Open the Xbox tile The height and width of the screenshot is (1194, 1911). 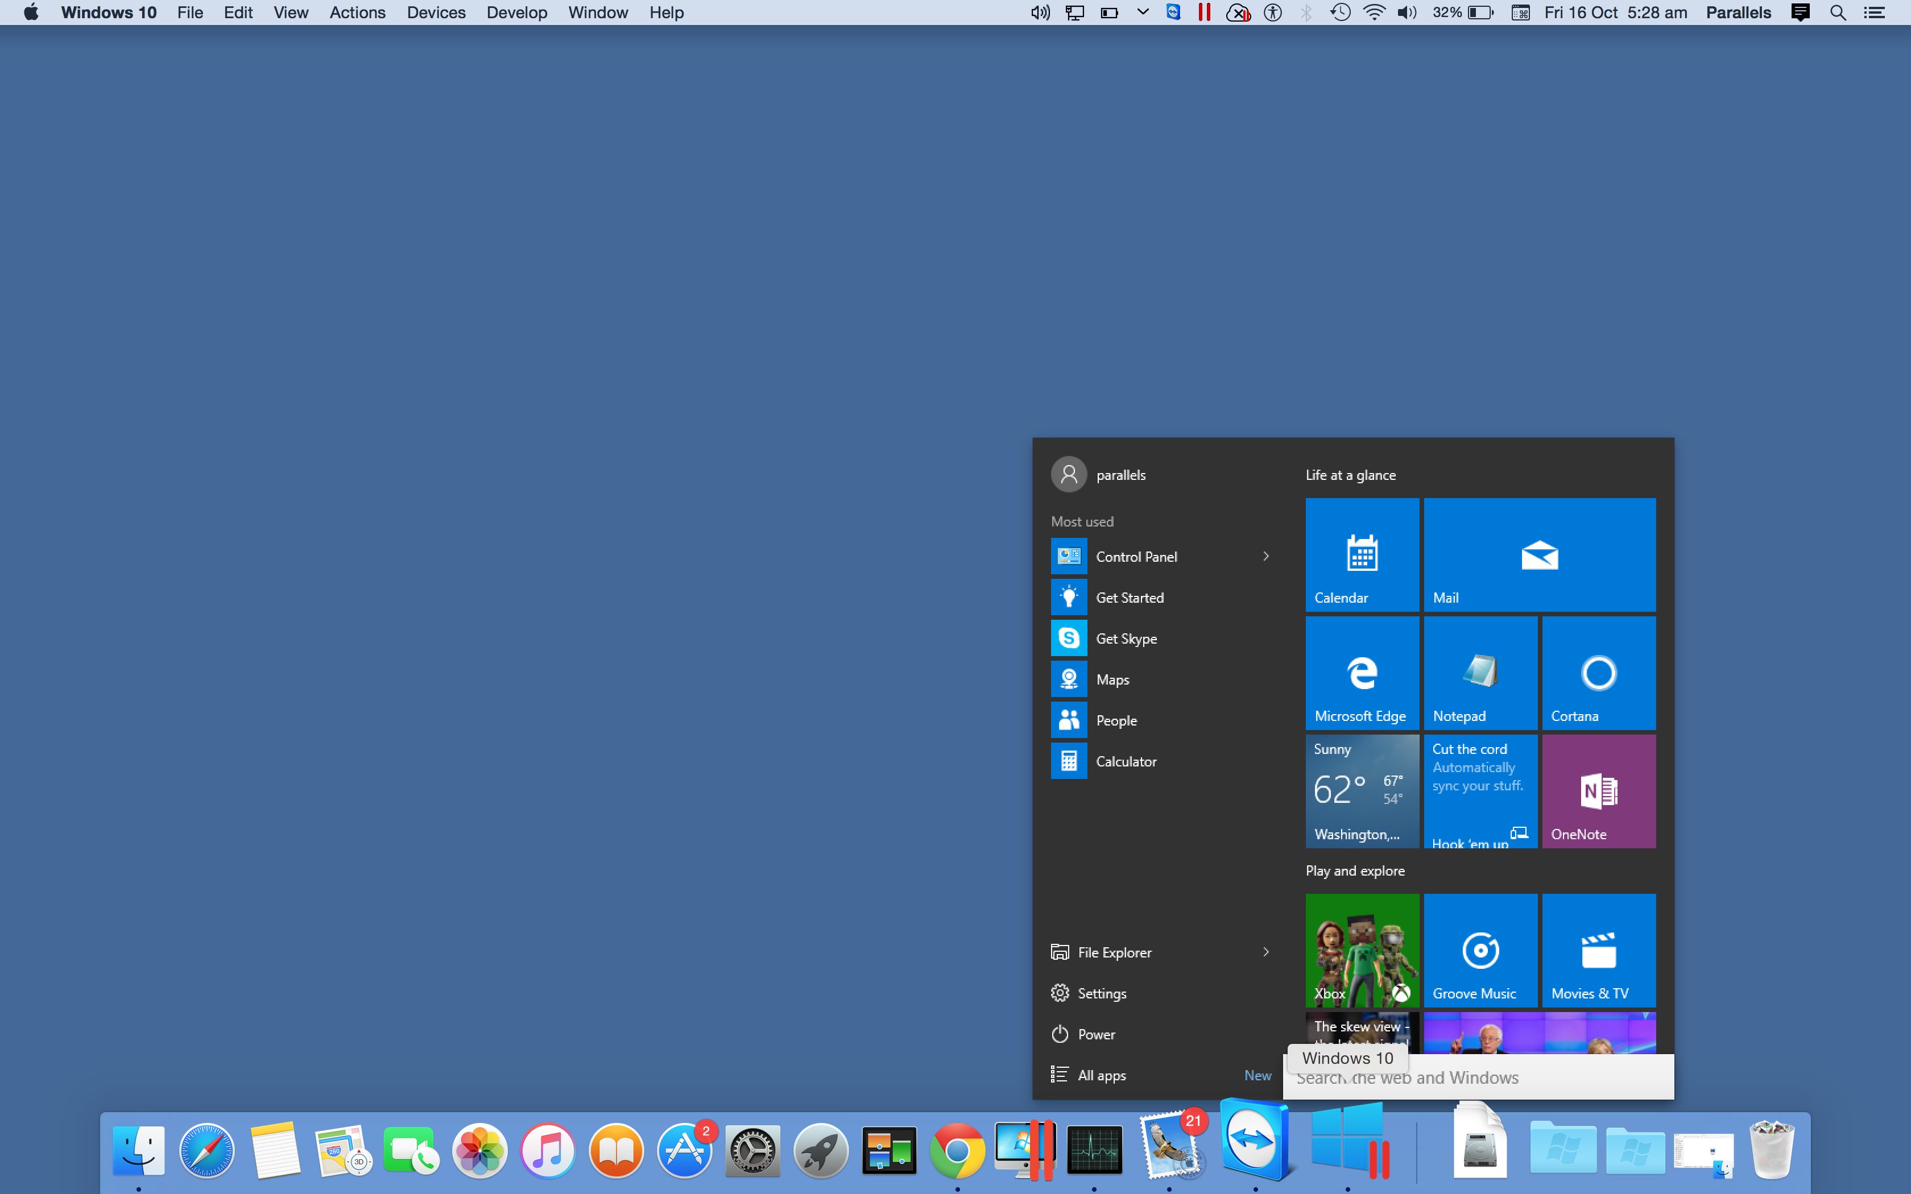coord(1362,950)
